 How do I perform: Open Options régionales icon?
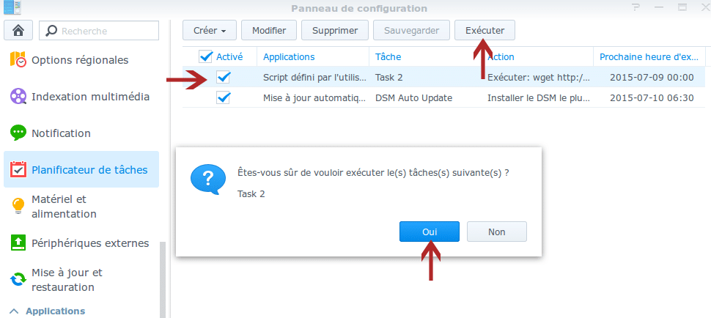[x=18, y=60]
